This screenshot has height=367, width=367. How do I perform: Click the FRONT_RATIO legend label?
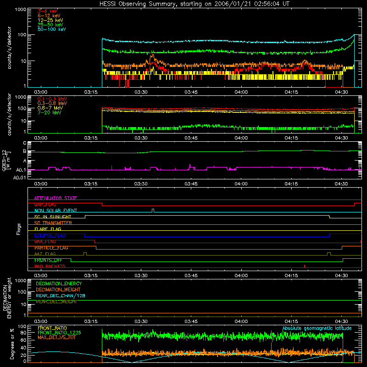pos(52,328)
